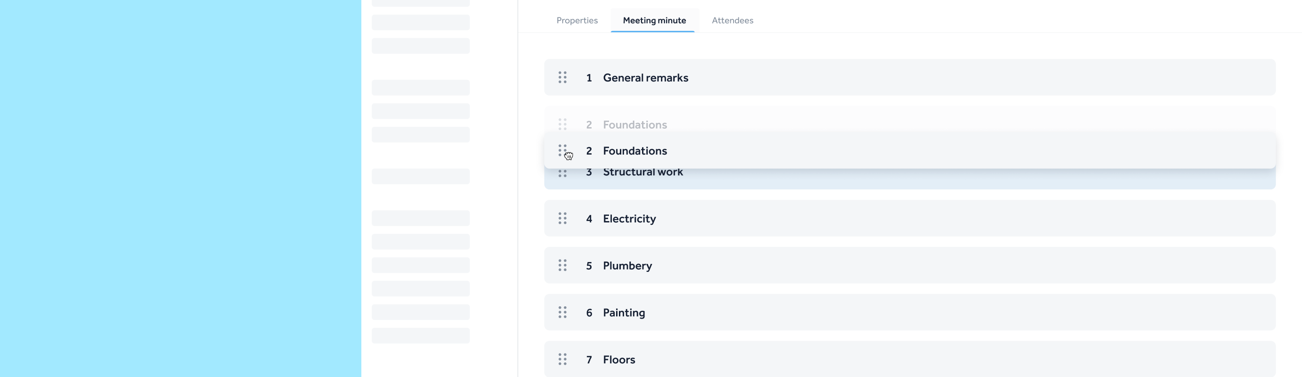The width and height of the screenshot is (1302, 377).
Task: Select the Floors section title
Action: (618, 360)
